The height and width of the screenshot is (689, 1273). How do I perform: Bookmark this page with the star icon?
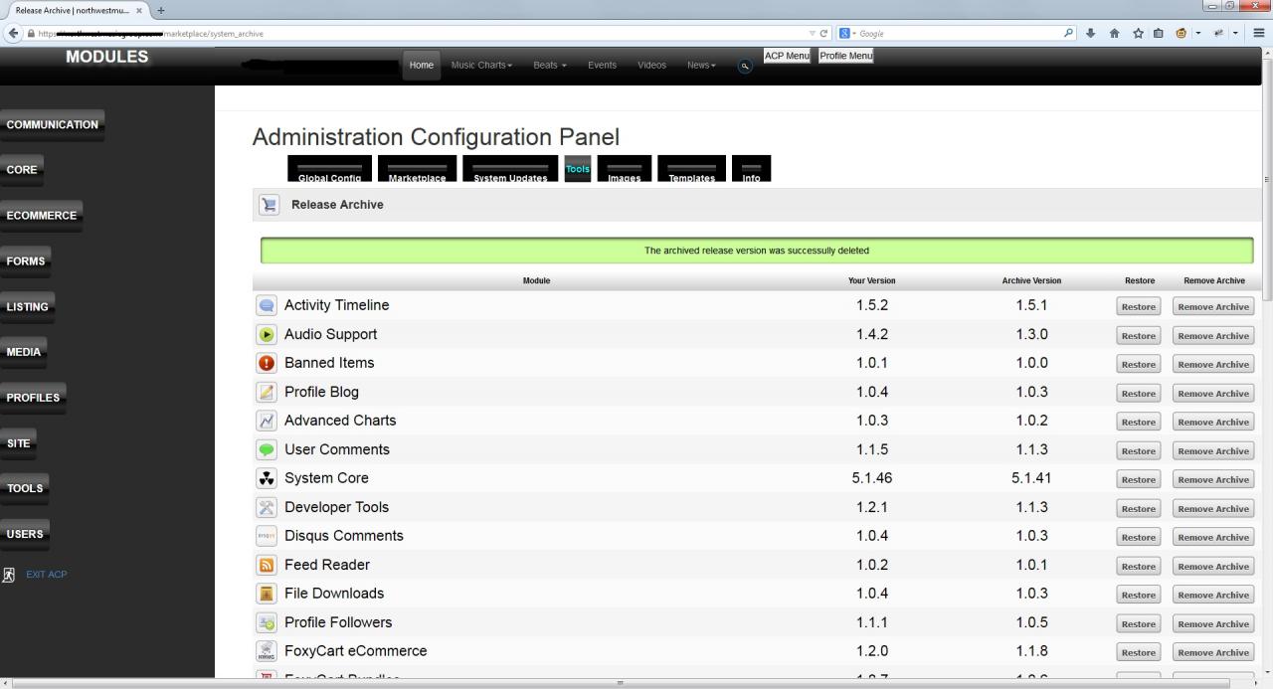[x=1137, y=33]
